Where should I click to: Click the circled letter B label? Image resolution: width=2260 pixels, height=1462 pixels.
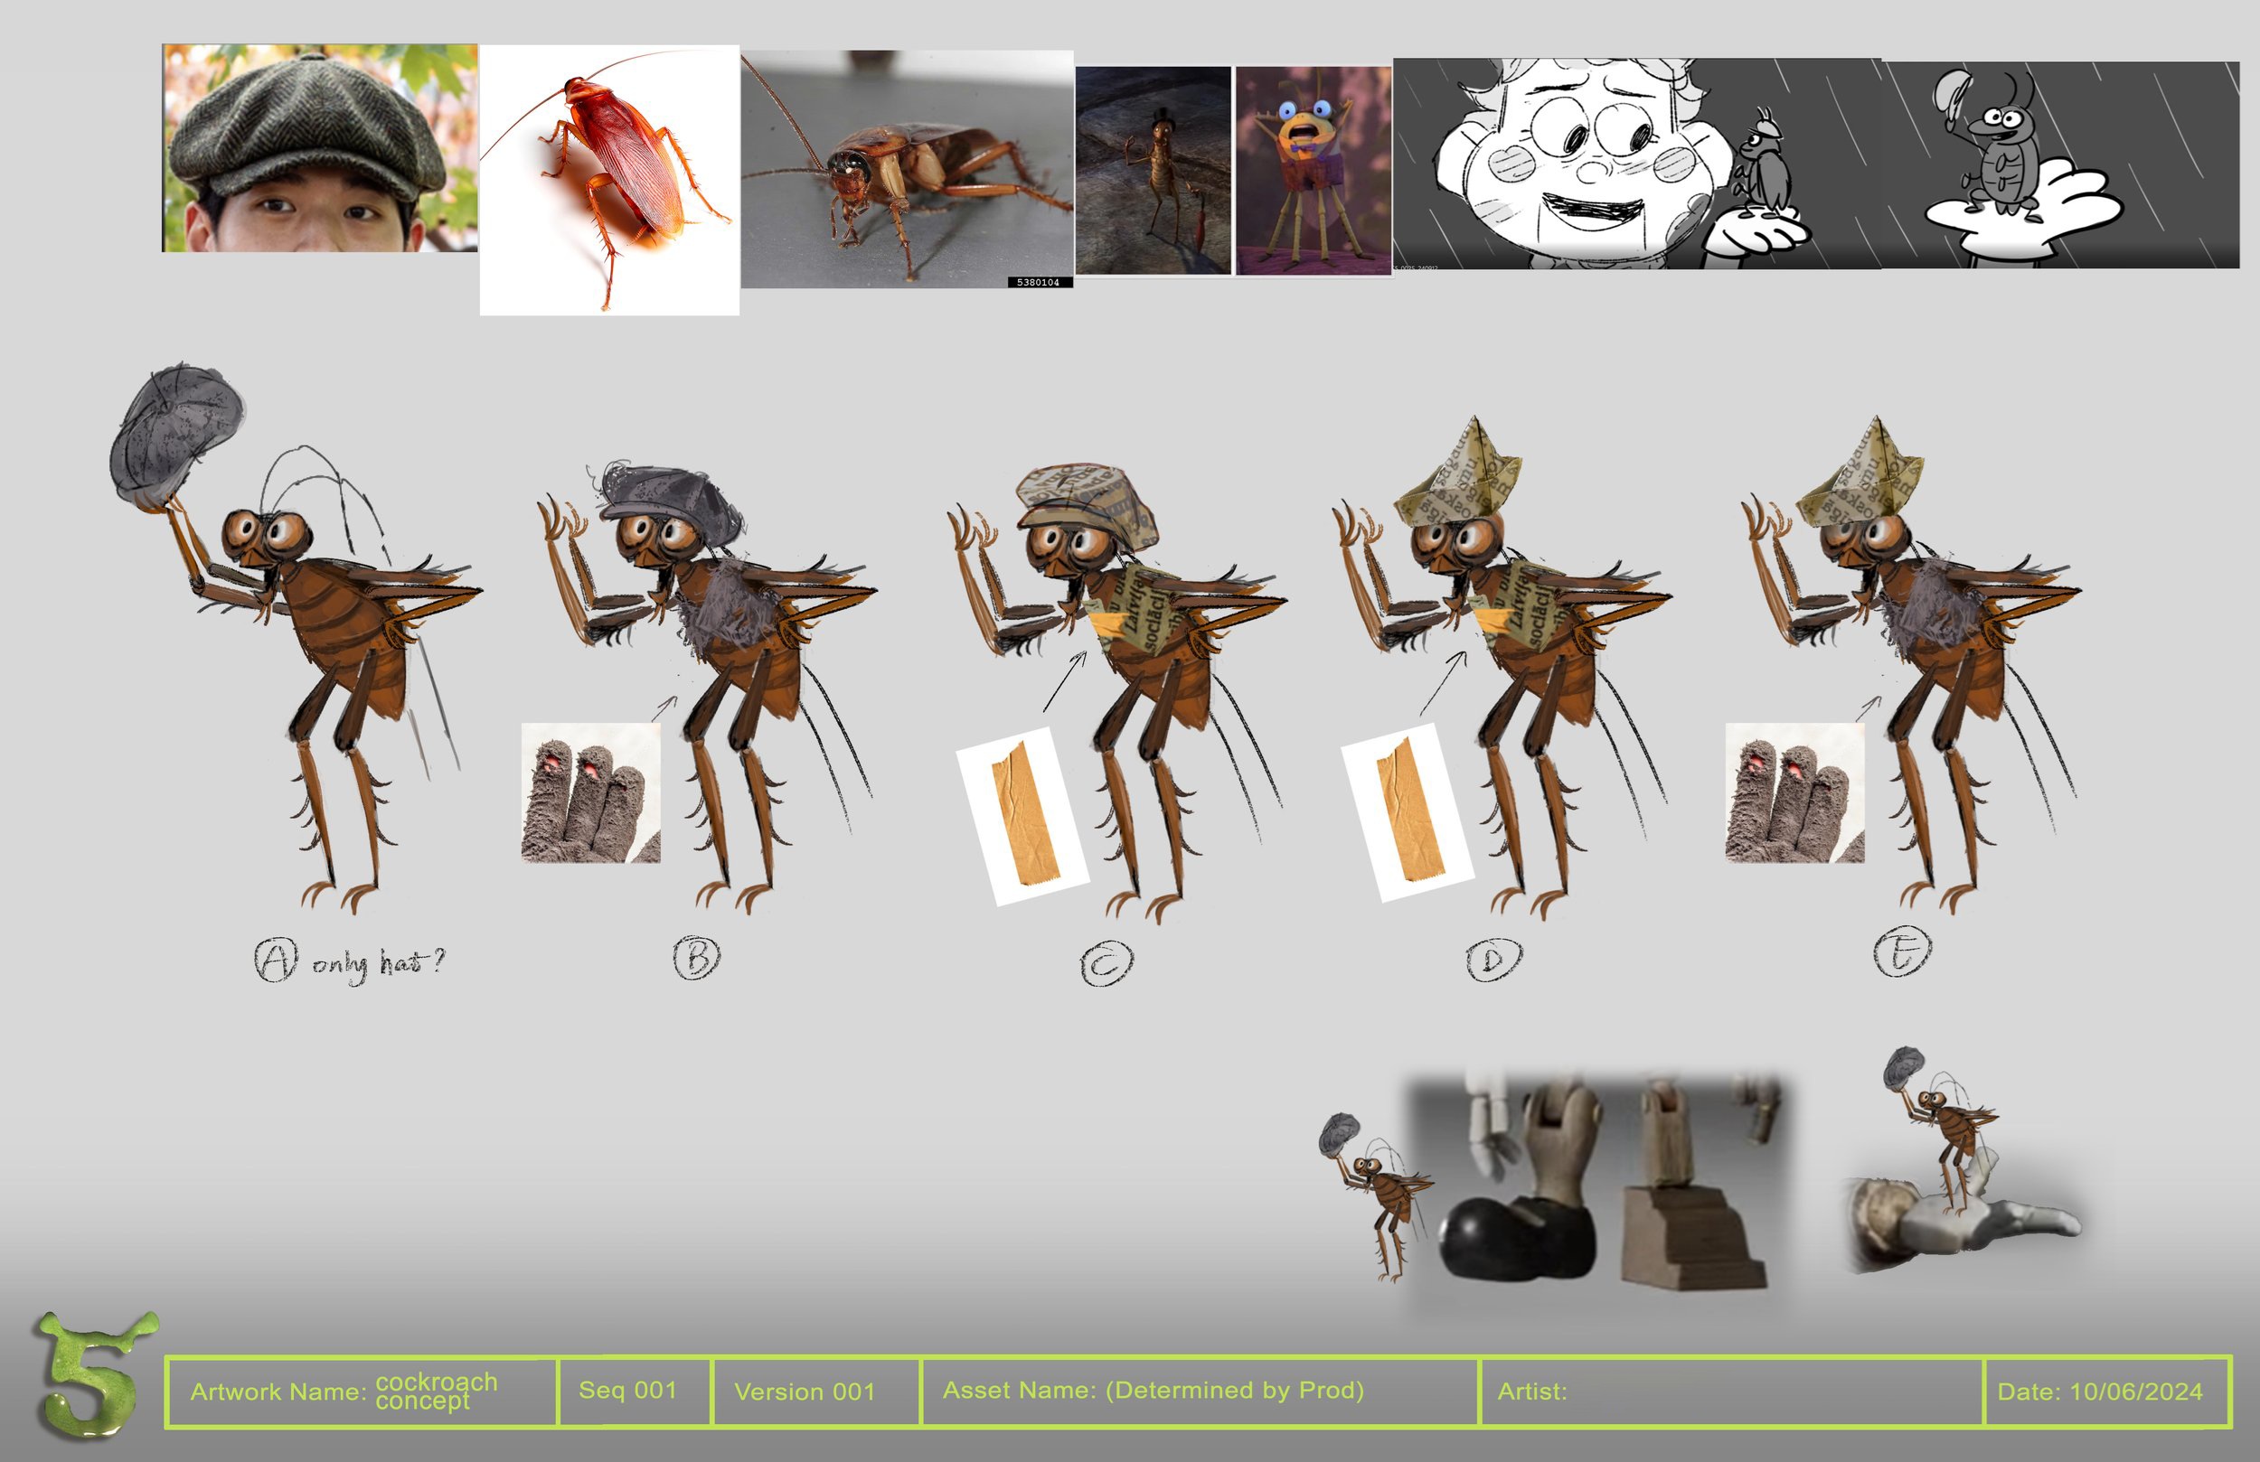[x=696, y=957]
